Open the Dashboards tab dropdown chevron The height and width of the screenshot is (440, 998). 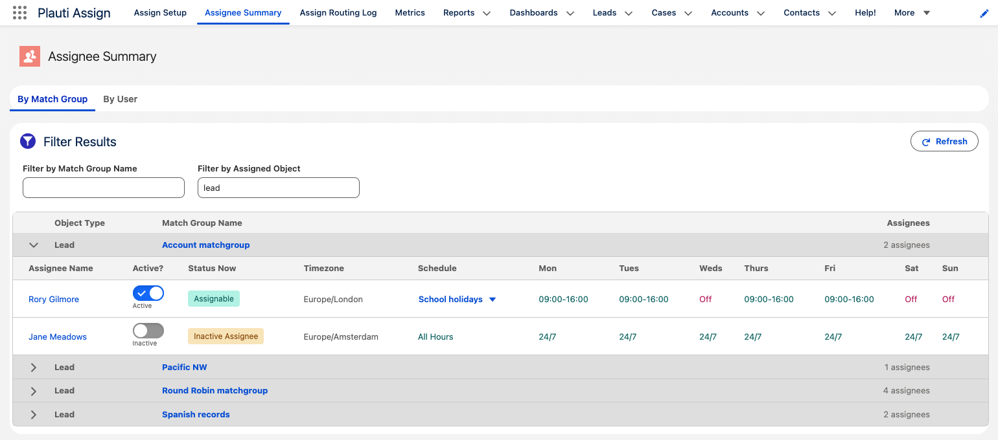point(570,13)
